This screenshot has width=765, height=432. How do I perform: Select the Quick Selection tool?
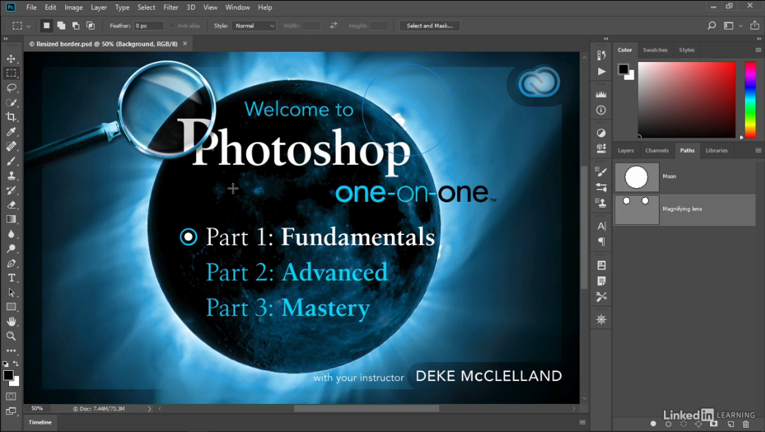11,102
